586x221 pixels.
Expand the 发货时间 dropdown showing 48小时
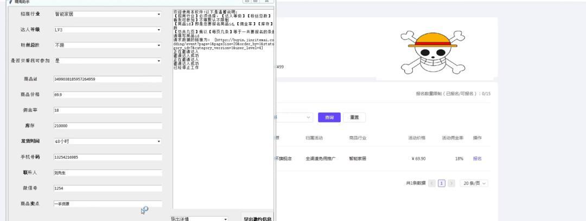[107, 141]
